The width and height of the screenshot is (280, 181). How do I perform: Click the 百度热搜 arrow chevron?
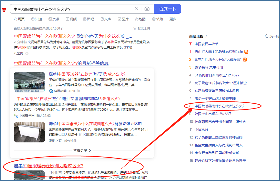point(206,36)
